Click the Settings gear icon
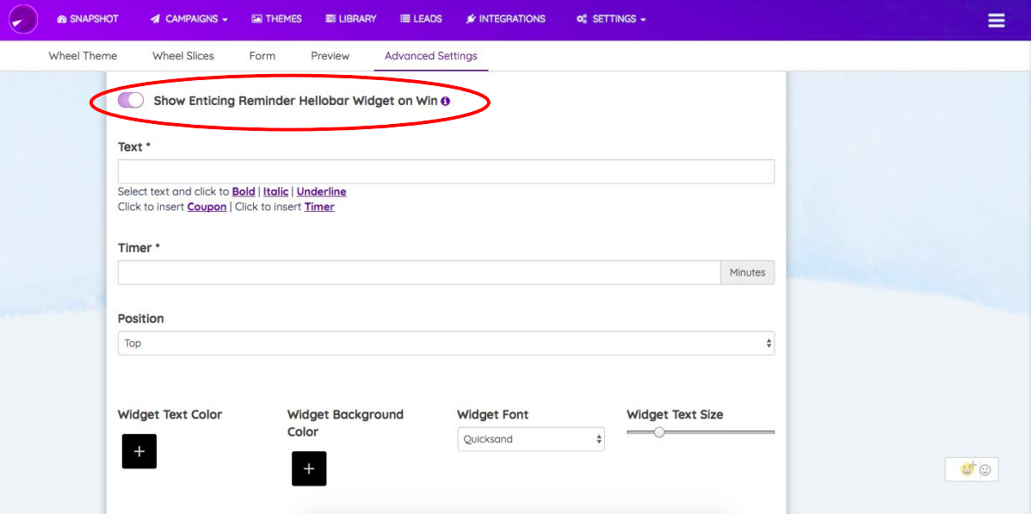Image resolution: width=1031 pixels, height=514 pixels. point(583,18)
